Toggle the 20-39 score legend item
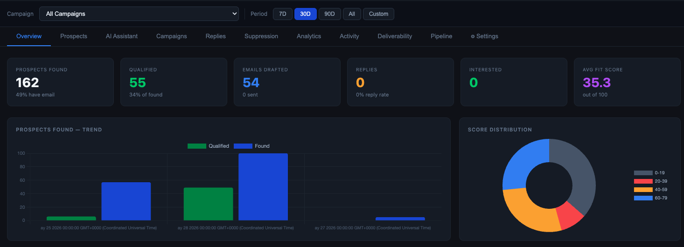Viewport: 684px width, 247px height. click(x=650, y=181)
